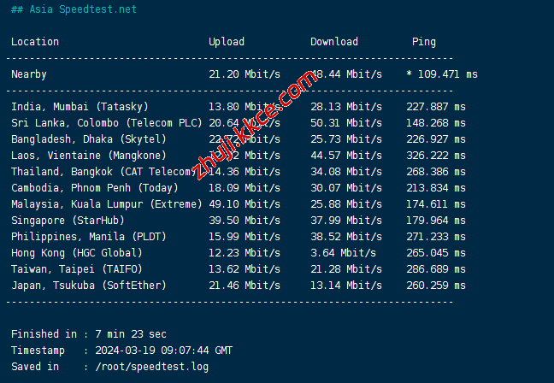Image resolution: width=554 pixels, height=383 pixels.
Task: Select Bangladesh, Dhaka (Skytel) line
Action: (88, 139)
